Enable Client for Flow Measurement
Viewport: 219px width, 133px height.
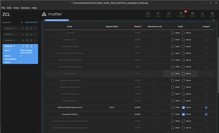pos(172,101)
